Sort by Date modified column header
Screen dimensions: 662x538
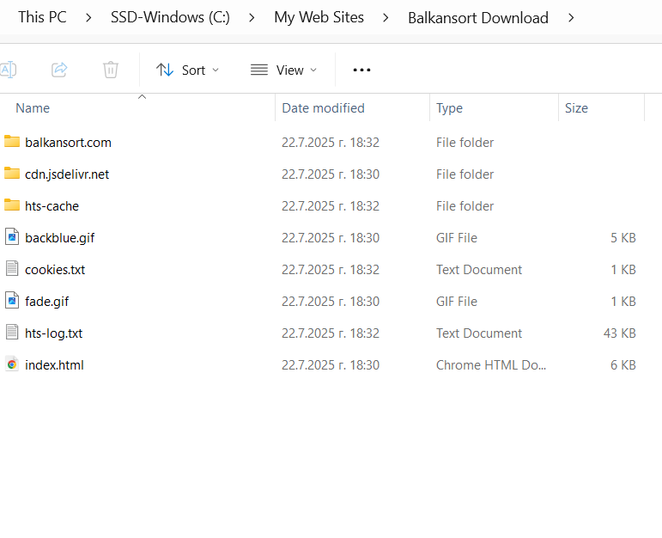tap(323, 108)
